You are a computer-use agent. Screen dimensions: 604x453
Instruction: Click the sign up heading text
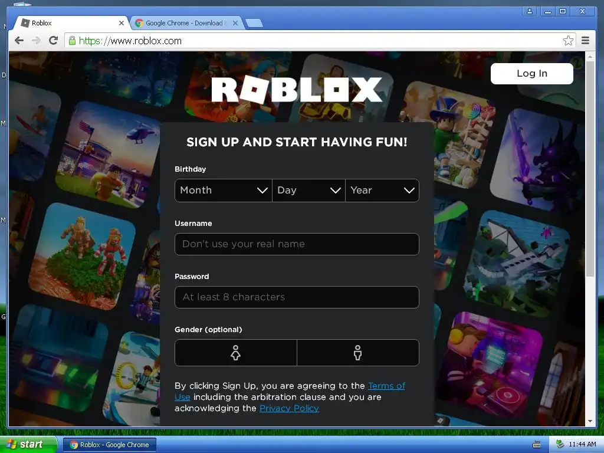297,142
